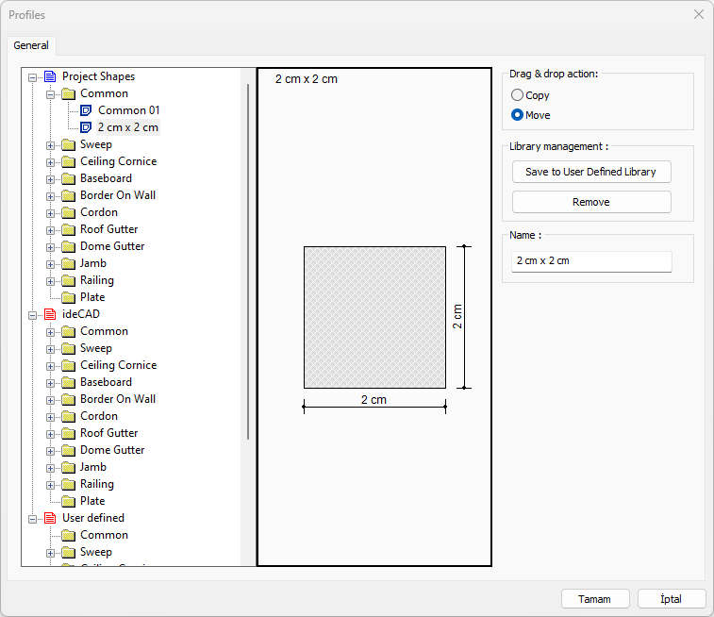Select Ceiling Cornice under Project Shapes
The width and height of the screenshot is (714, 617).
118,161
